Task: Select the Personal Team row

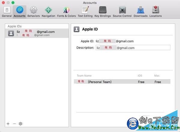Action: coord(122,82)
